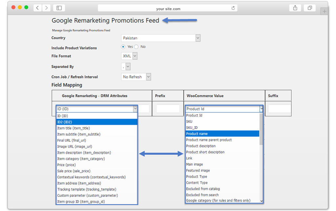Choose Item group ID option
Screen dimensions: 336x211
(97, 201)
